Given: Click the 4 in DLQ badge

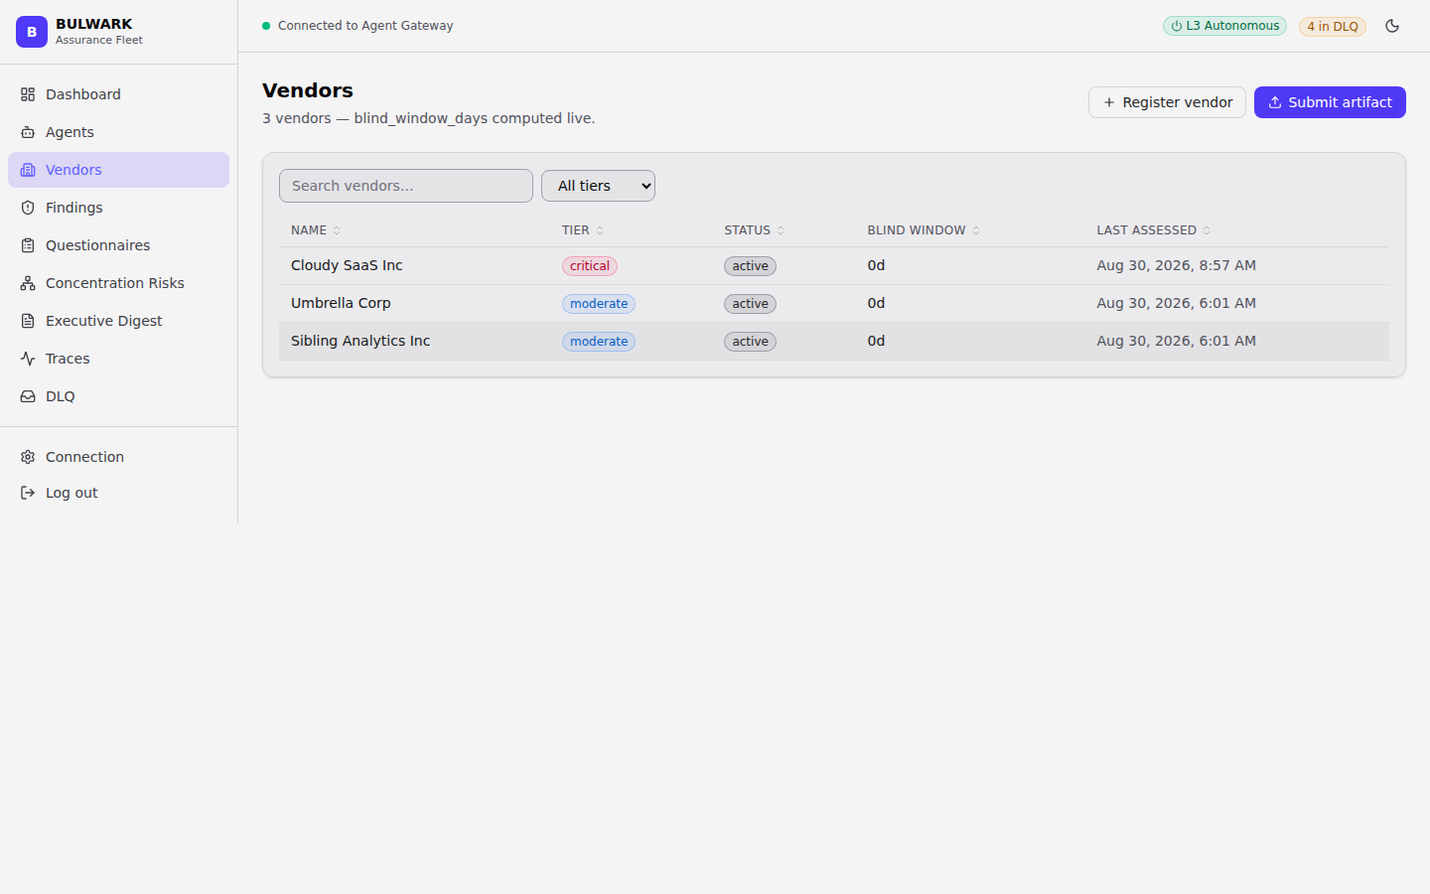Looking at the screenshot, I should (1333, 27).
